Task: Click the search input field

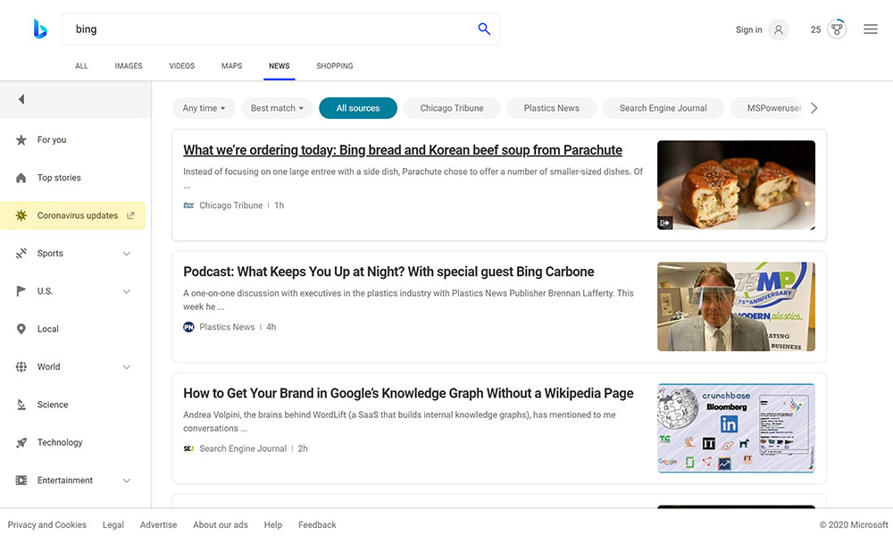Action: click(x=268, y=29)
